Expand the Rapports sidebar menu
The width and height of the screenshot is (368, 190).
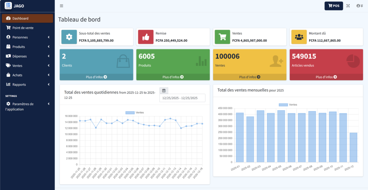click(27, 85)
